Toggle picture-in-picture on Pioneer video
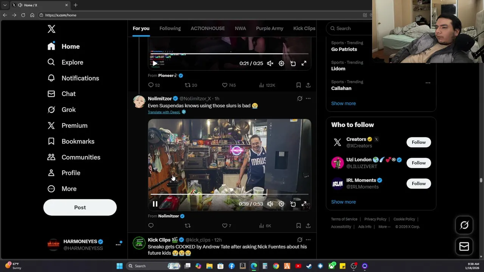This screenshot has height=272, width=484. pos(293,63)
